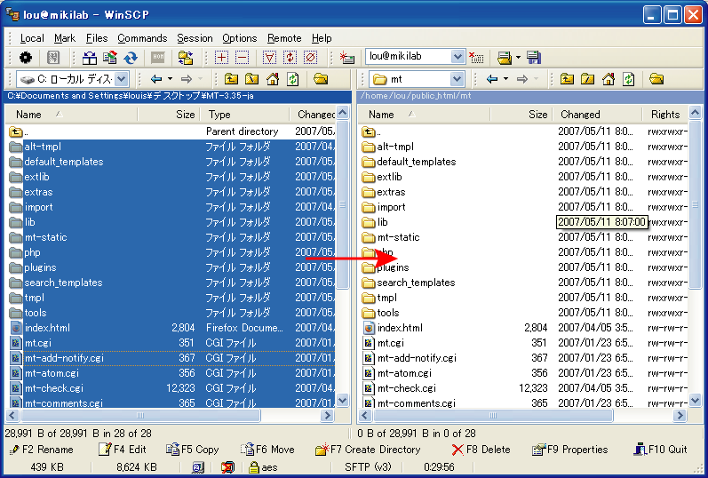Open the Mark menu
708x478 pixels.
[x=65, y=38]
